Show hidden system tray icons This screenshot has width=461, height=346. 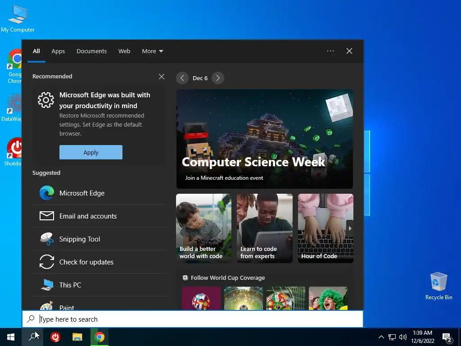coord(381,337)
